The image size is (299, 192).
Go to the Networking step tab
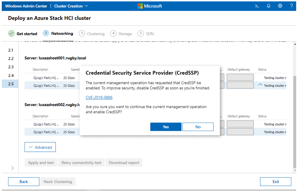coord(62,34)
